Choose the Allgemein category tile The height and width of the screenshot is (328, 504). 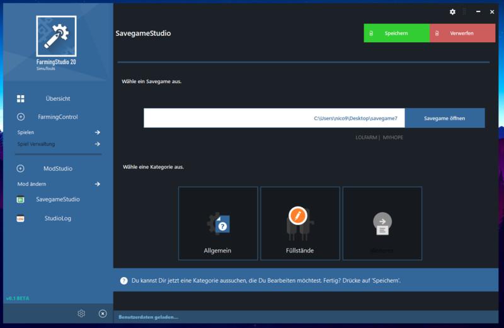pos(218,223)
